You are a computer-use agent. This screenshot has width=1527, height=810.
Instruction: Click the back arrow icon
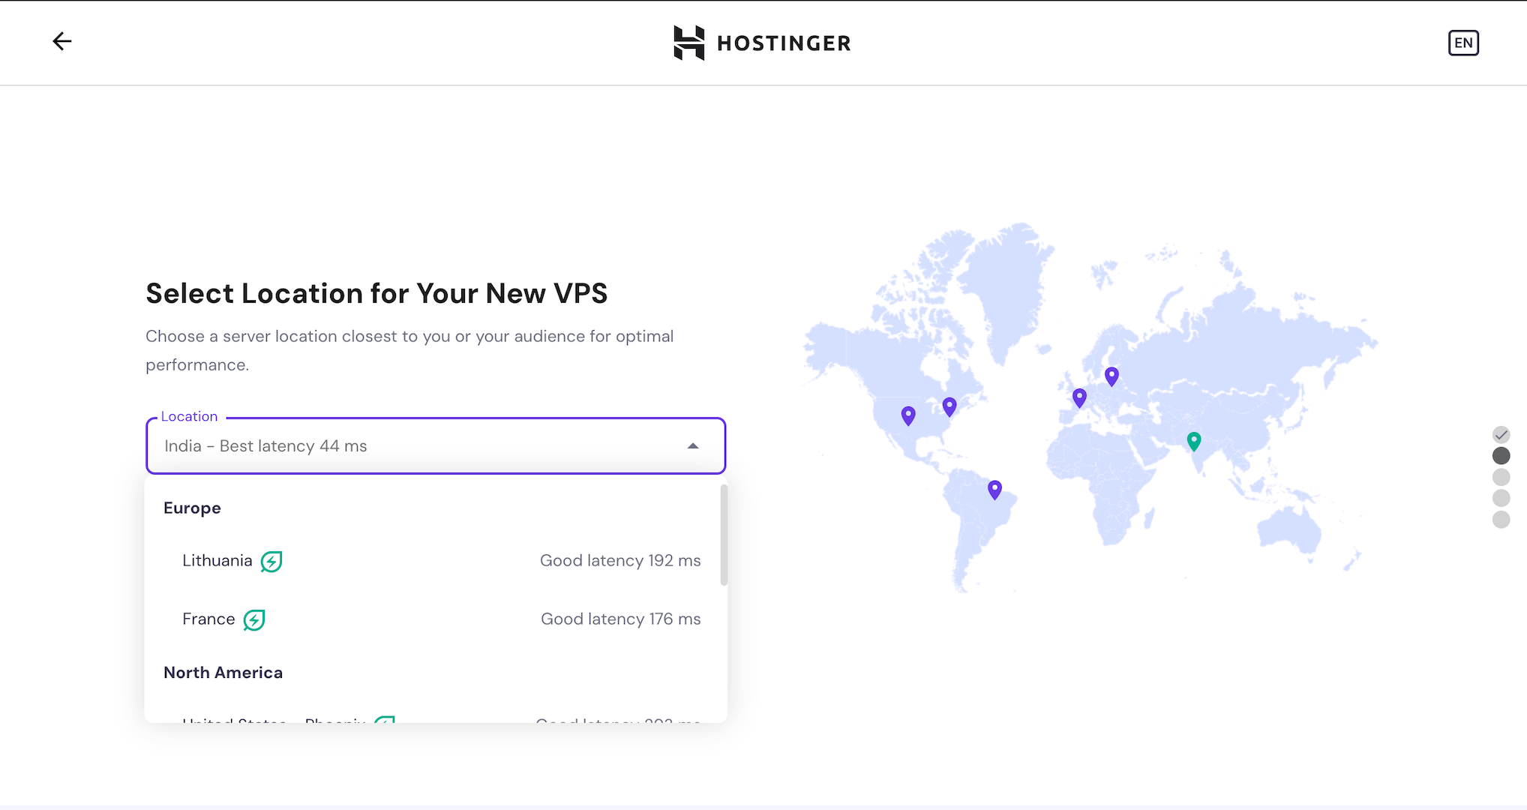[62, 41]
